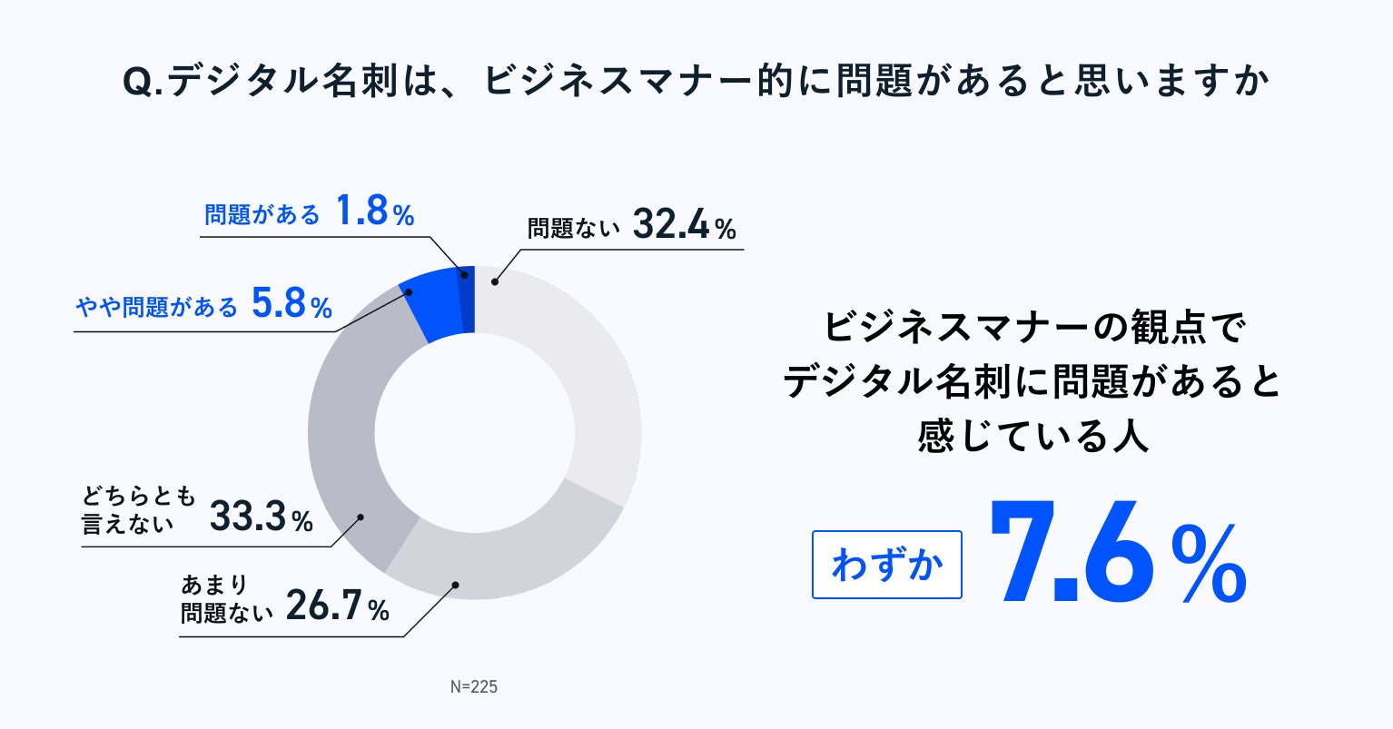Click the leader dot on the 26.7% segment
Image resolution: width=1393 pixels, height=729 pixels.
pos(456,585)
